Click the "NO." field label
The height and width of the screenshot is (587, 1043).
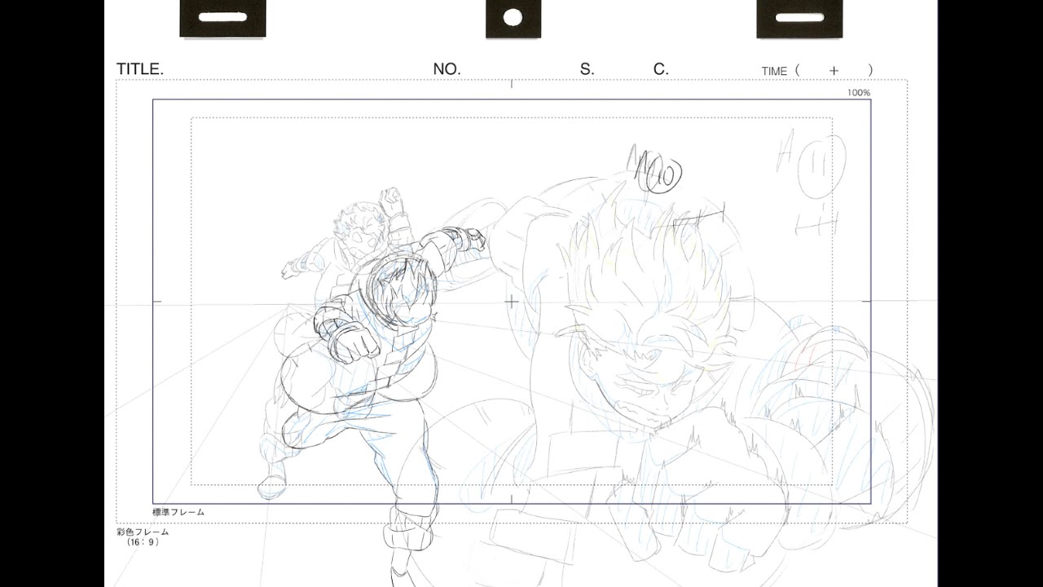pyautogui.click(x=447, y=70)
